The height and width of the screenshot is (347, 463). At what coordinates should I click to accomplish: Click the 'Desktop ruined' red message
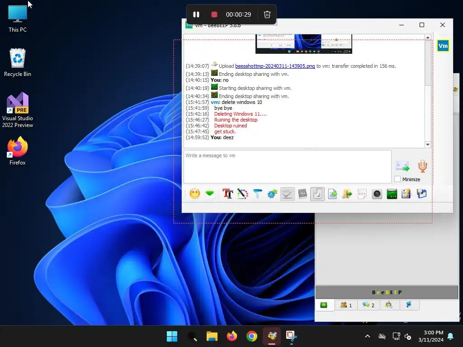coord(230,126)
